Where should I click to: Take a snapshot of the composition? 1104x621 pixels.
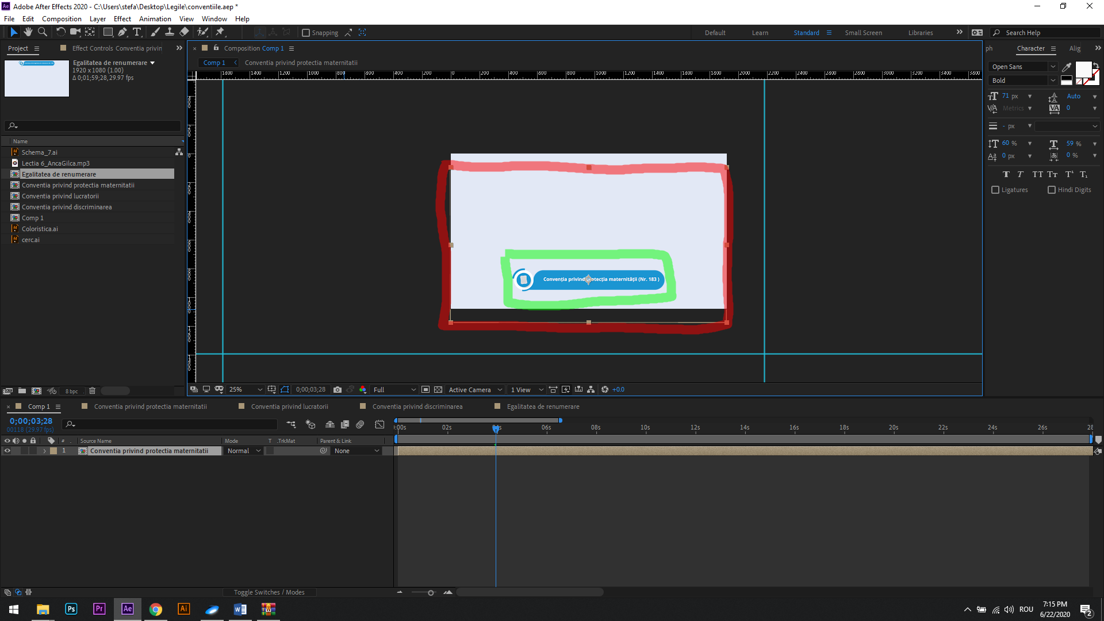(338, 389)
